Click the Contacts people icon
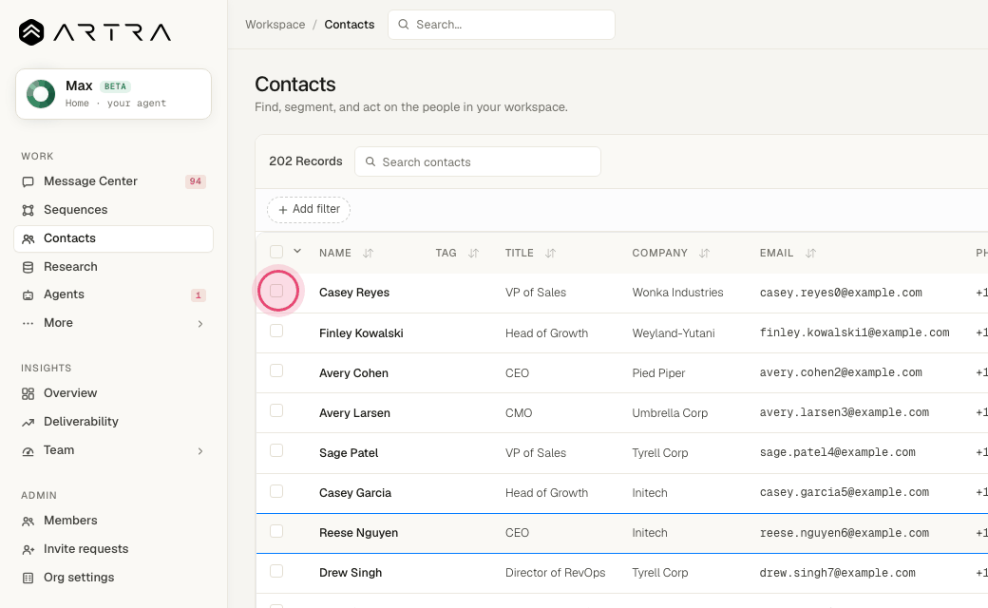 28,238
